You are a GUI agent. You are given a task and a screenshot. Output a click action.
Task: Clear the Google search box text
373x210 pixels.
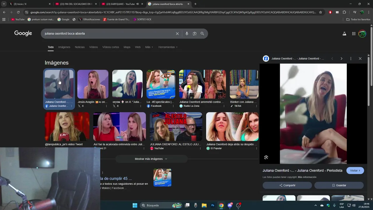pos(177,34)
